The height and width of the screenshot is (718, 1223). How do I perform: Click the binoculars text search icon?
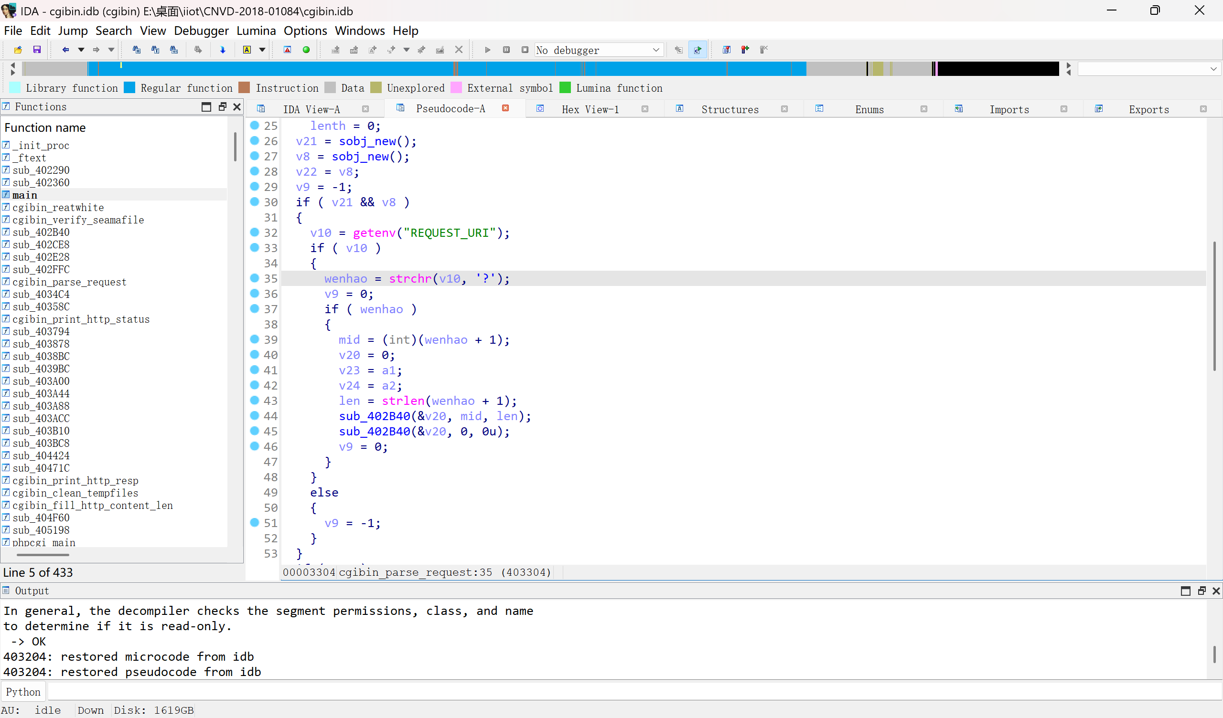click(x=155, y=50)
